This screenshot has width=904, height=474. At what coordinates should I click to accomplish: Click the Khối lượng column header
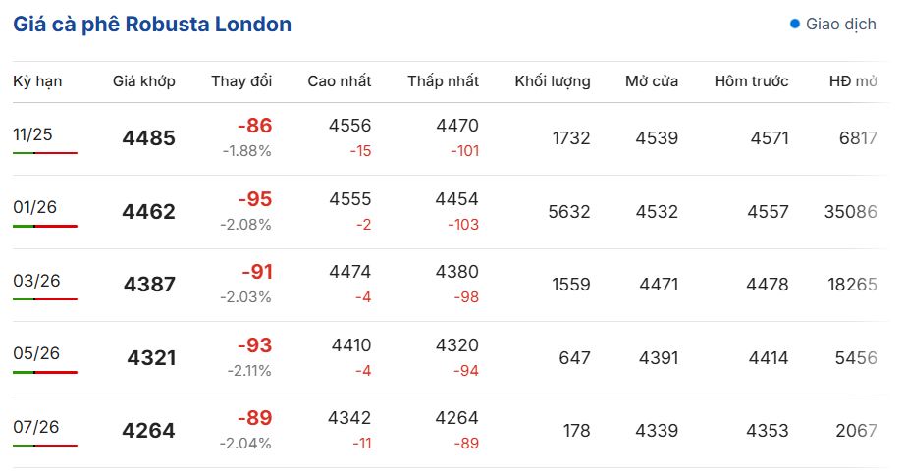[x=553, y=81]
